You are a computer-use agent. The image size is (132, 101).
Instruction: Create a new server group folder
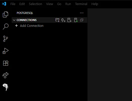[57, 20]
